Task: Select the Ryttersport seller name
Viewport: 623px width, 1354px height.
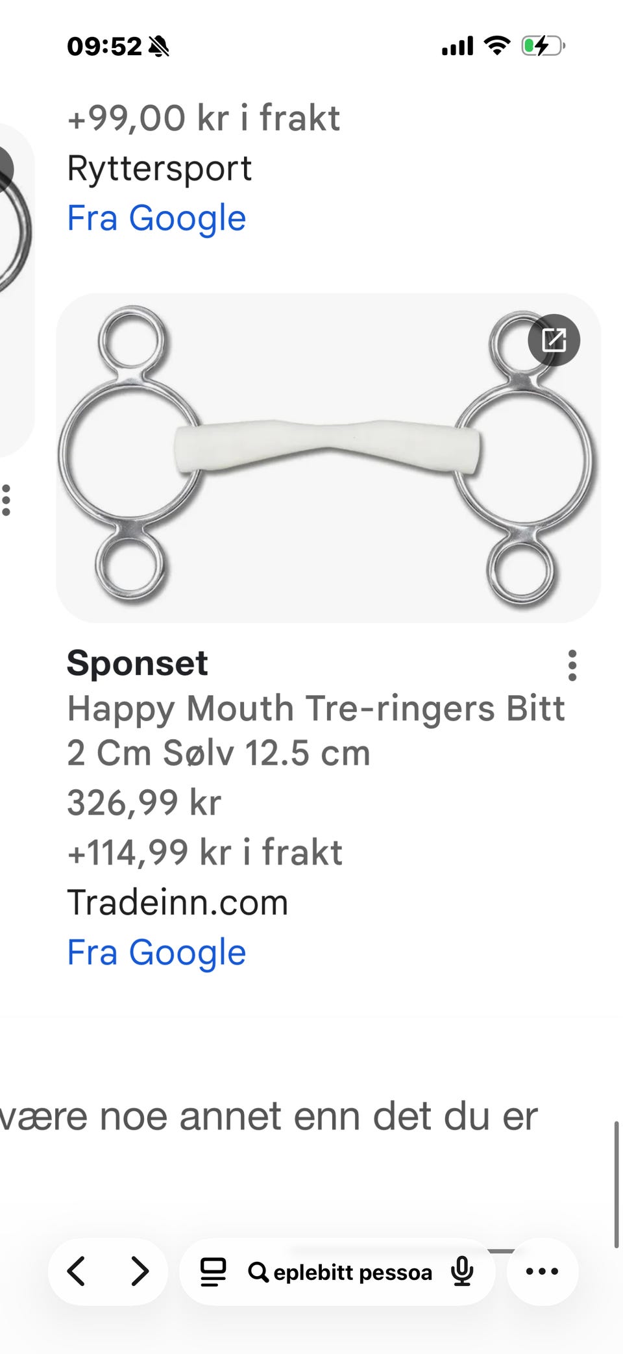Action: point(159,169)
